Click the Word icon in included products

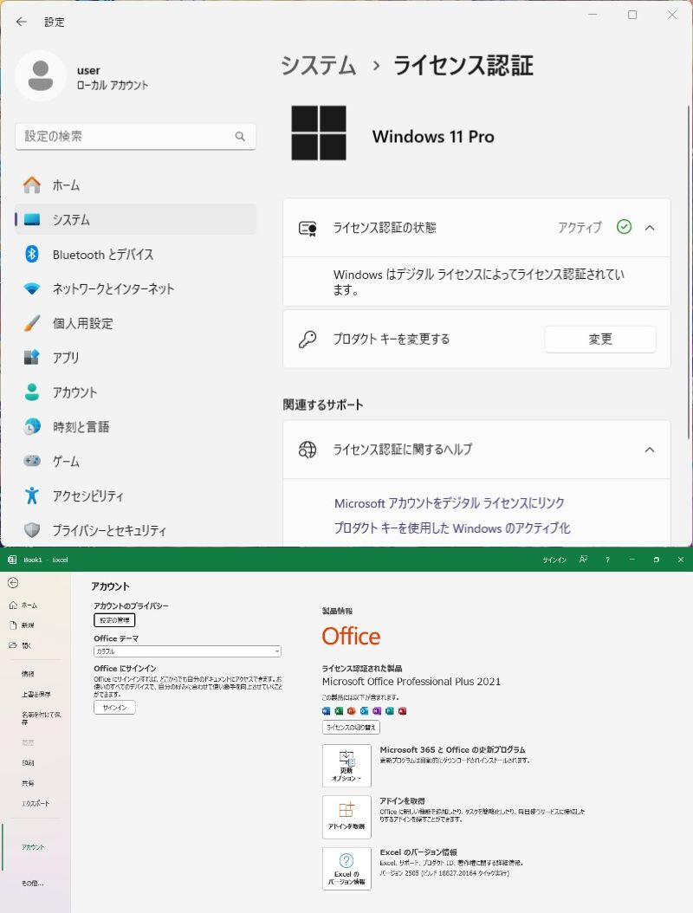(x=326, y=711)
